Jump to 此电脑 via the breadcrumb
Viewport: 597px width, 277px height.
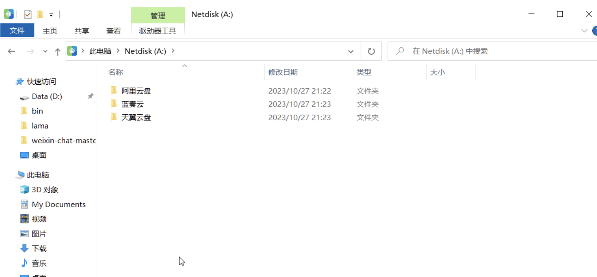pyautogui.click(x=100, y=51)
